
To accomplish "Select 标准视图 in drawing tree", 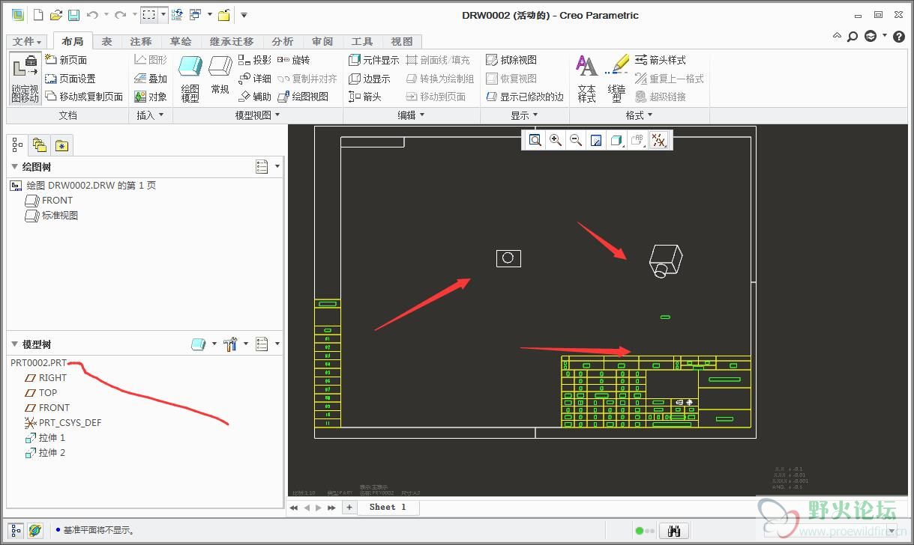I will click(52, 216).
